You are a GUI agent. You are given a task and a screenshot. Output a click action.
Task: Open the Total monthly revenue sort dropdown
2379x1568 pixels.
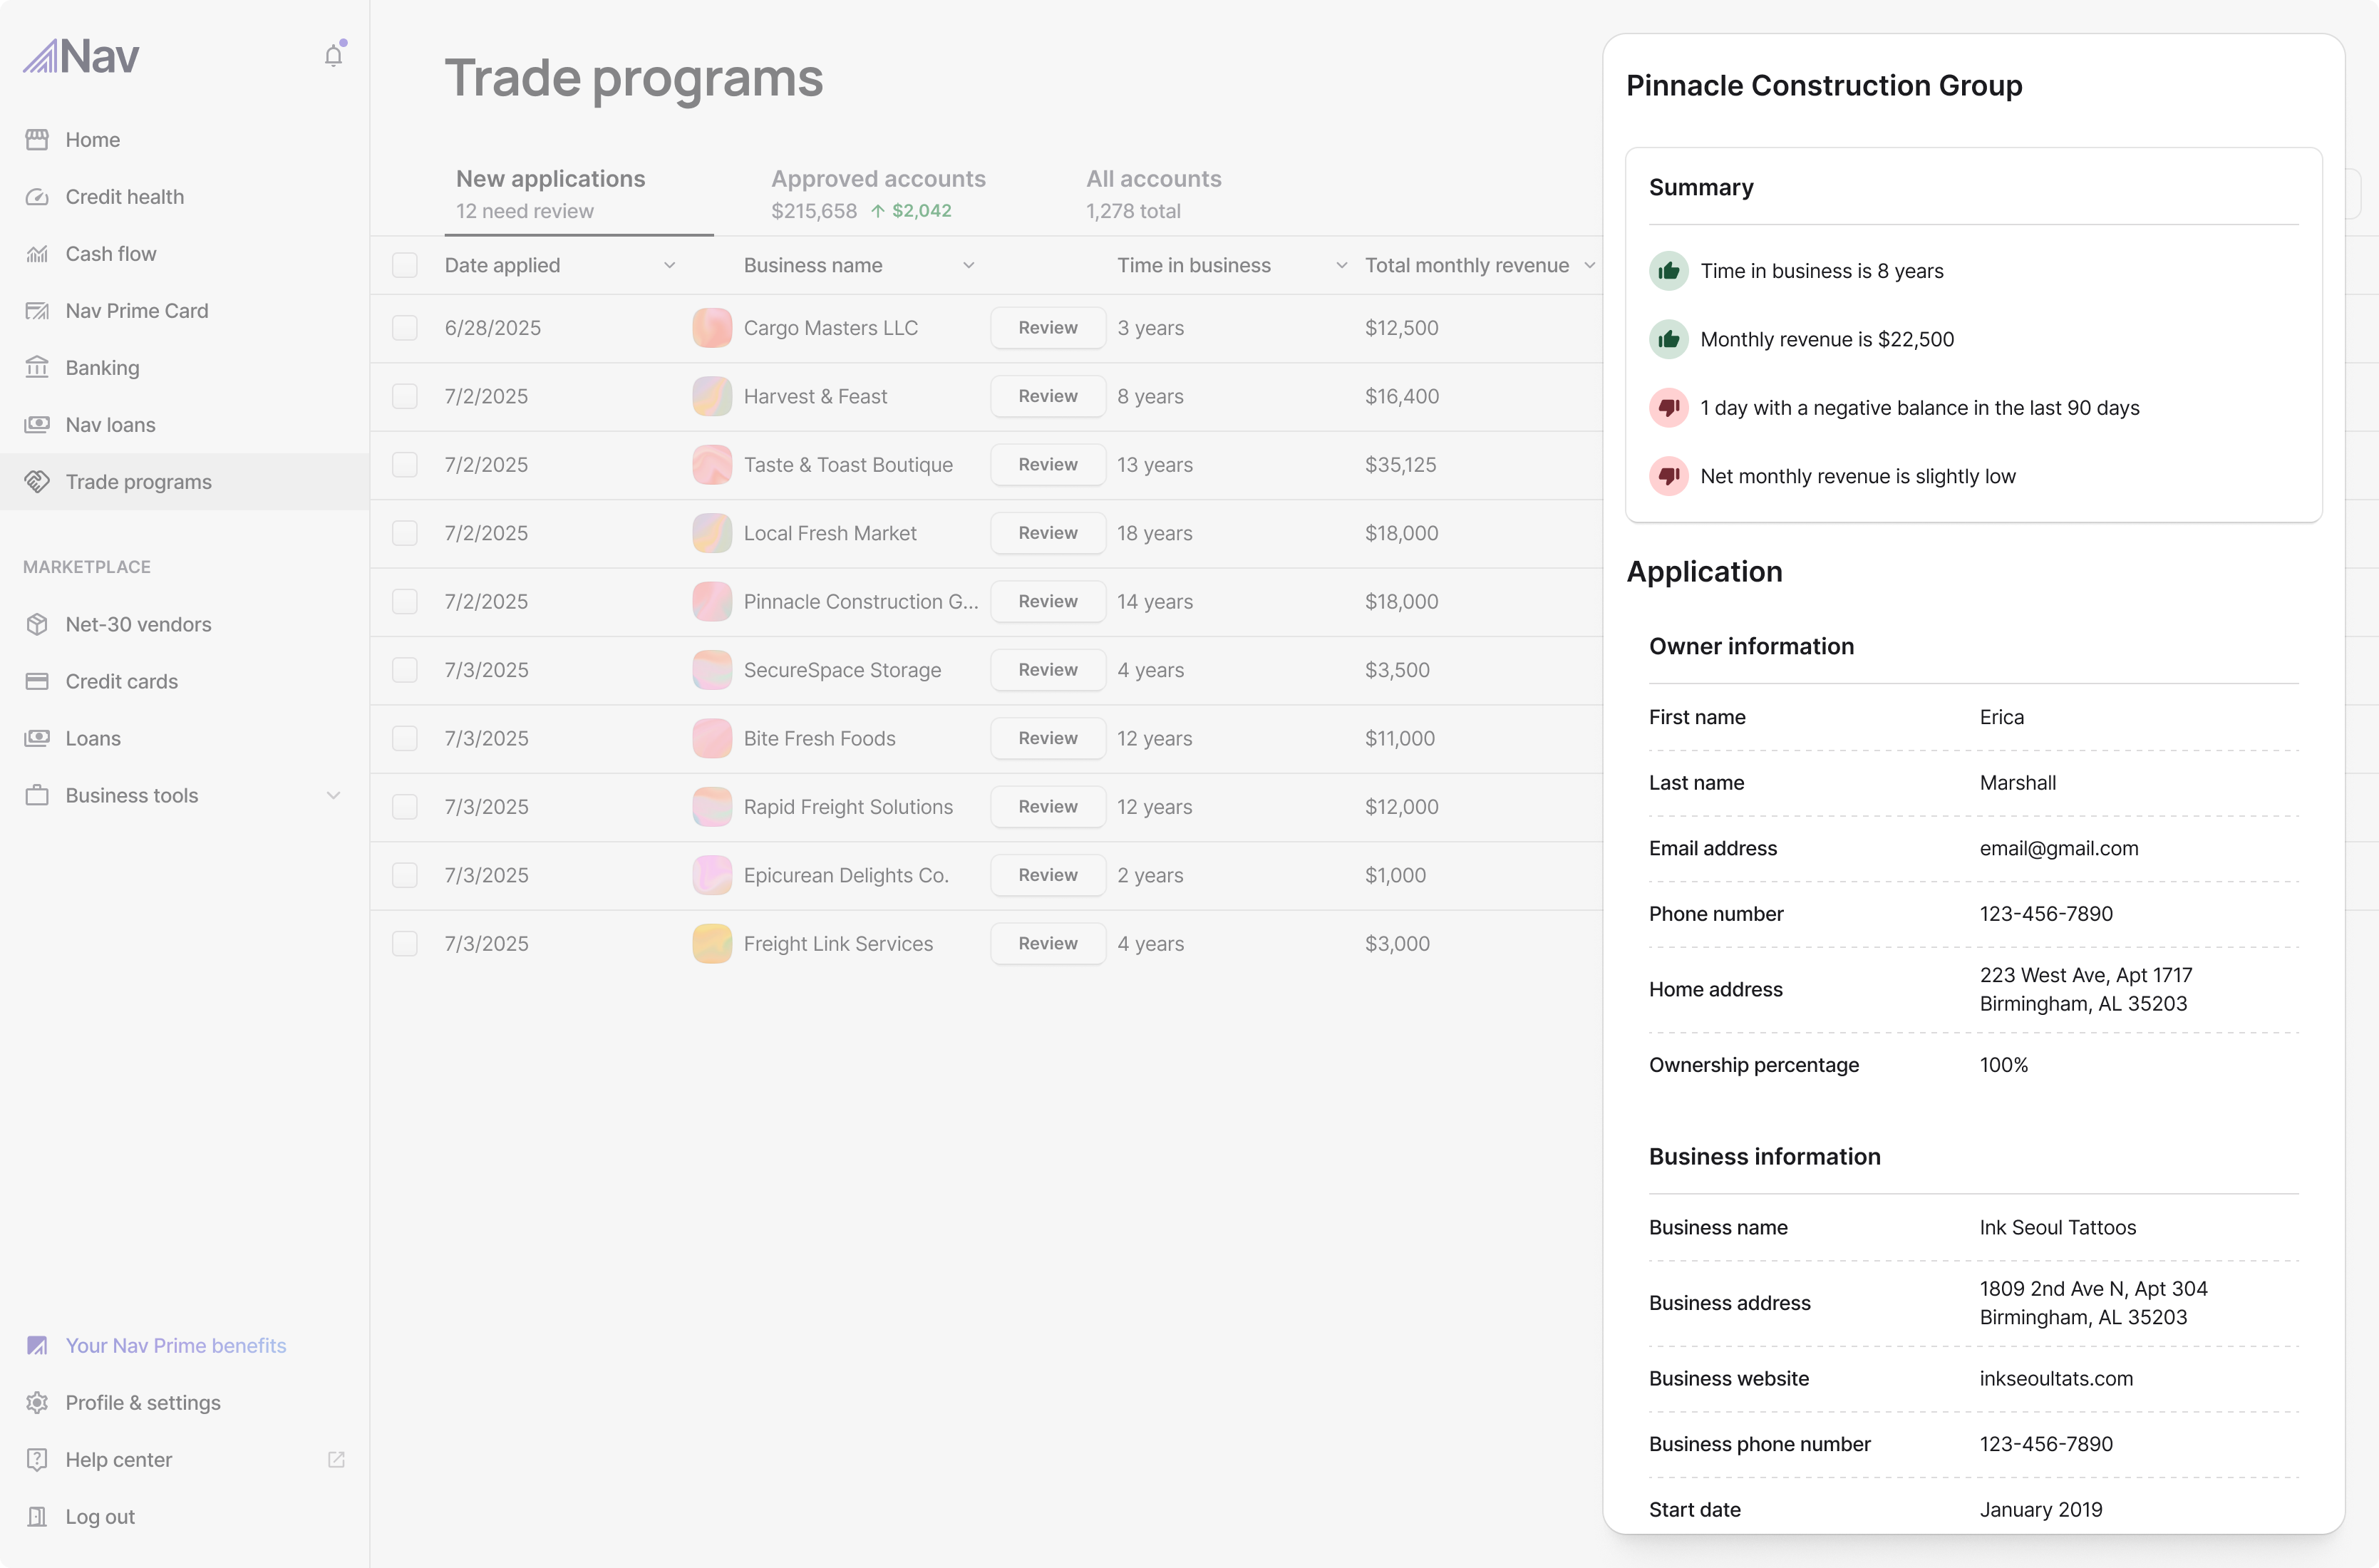tap(1590, 265)
